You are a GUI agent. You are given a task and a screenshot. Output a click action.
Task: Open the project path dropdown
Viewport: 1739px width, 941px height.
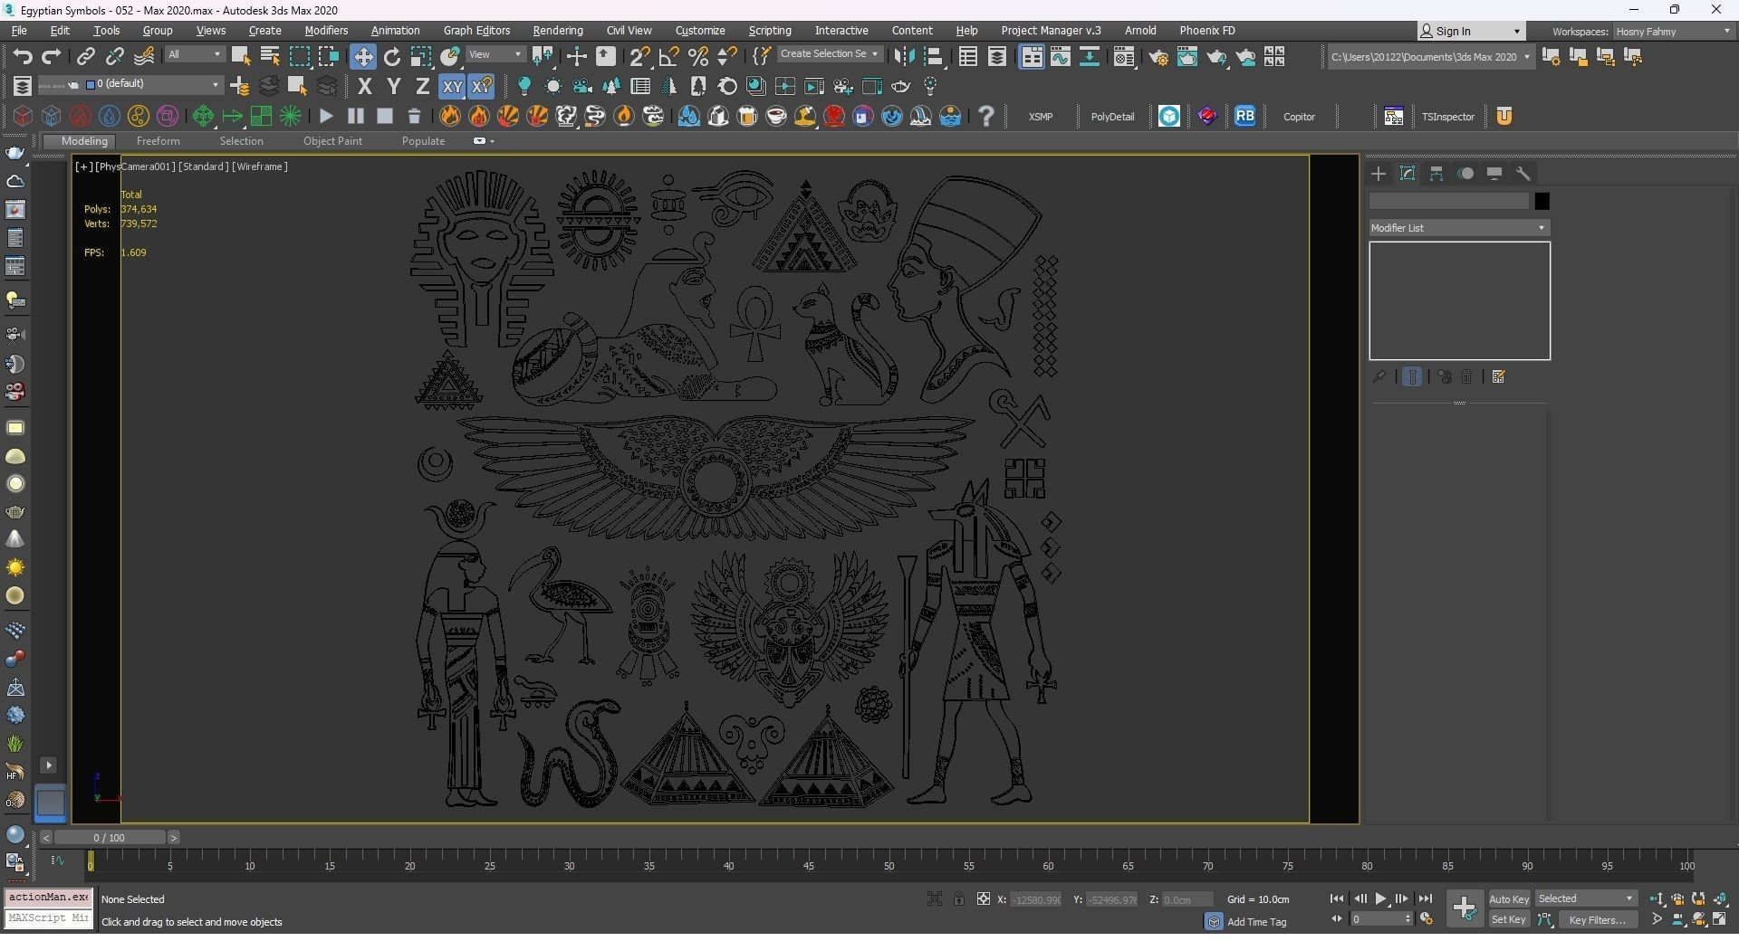click(1430, 56)
